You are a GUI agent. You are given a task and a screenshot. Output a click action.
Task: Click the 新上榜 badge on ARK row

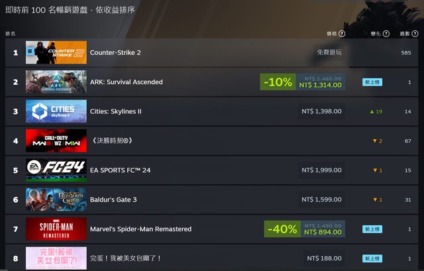tap(372, 82)
